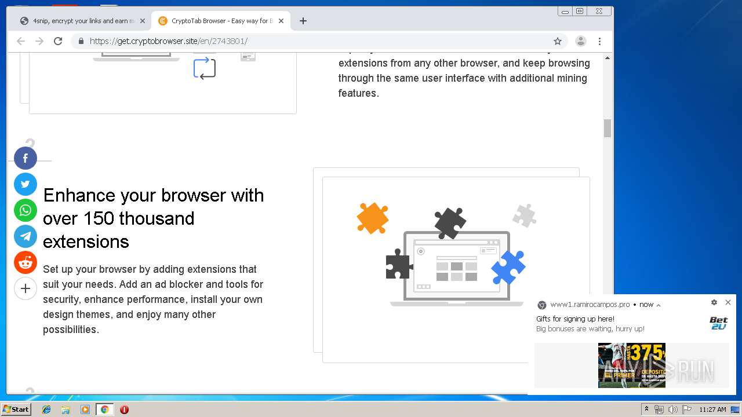Viewport: 742px width, 417px height.
Task: Click the sync arrows icon illustration
Action: pyautogui.click(x=205, y=68)
